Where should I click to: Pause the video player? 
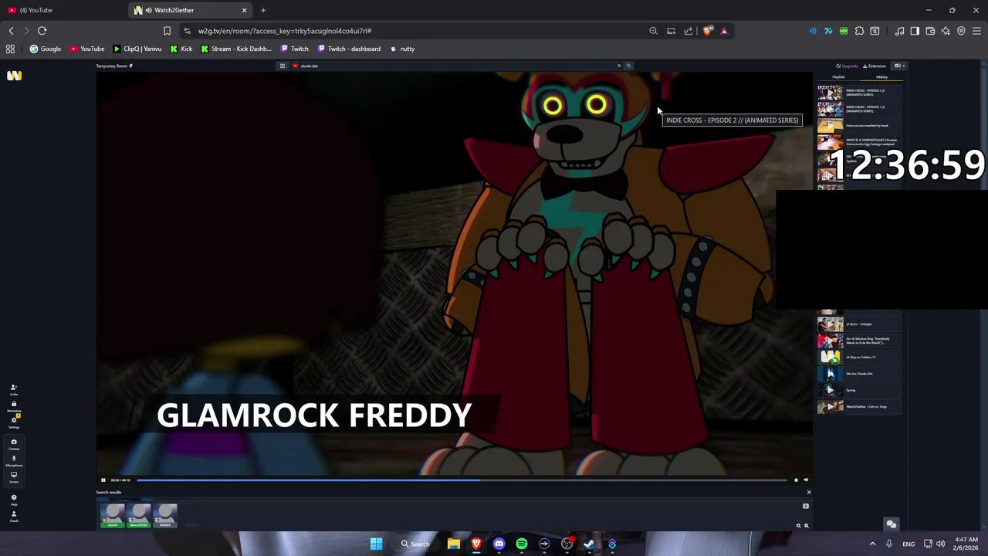click(x=103, y=480)
